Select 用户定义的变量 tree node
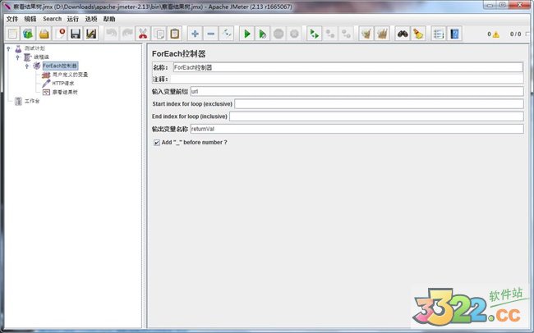The height and width of the screenshot is (333, 534). tap(70, 75)
